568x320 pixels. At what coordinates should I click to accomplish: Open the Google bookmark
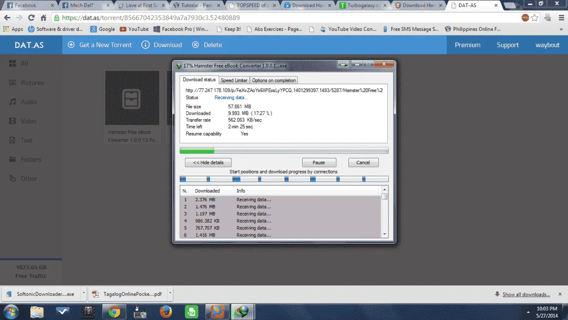pos(102,29)
